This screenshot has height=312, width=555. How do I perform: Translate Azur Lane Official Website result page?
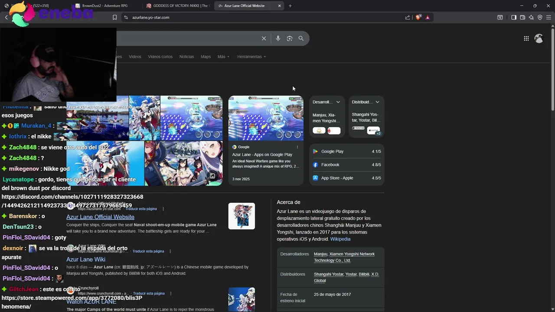pos(141,209)
